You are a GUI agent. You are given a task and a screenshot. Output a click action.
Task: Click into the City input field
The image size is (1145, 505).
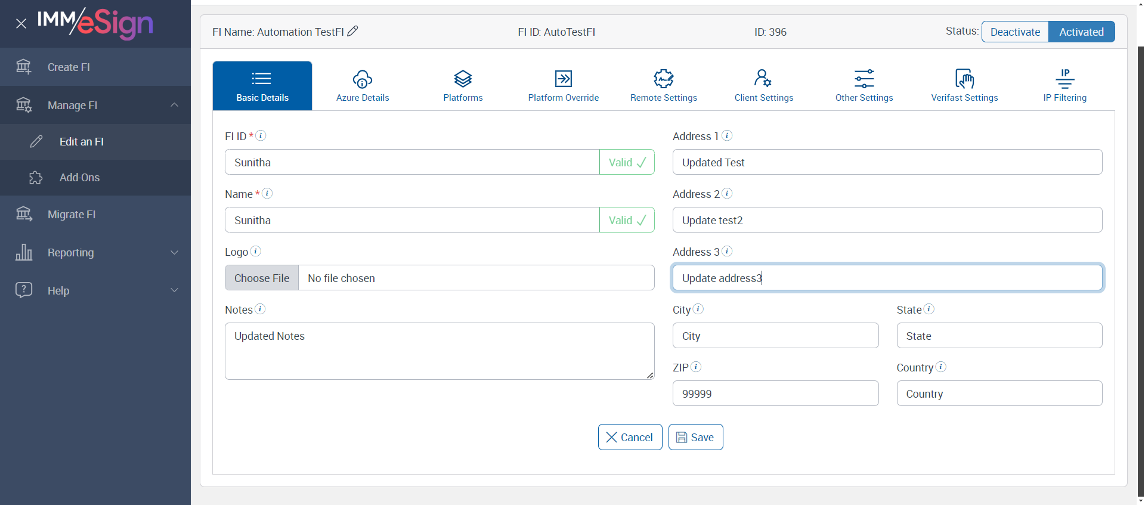click(x=775, y=336)
